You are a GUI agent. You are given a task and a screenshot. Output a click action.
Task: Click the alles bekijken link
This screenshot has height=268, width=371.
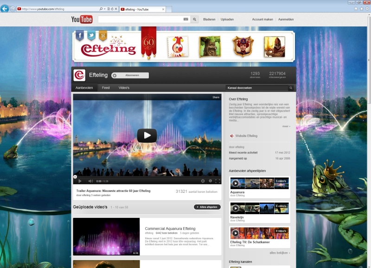[280, 253]
